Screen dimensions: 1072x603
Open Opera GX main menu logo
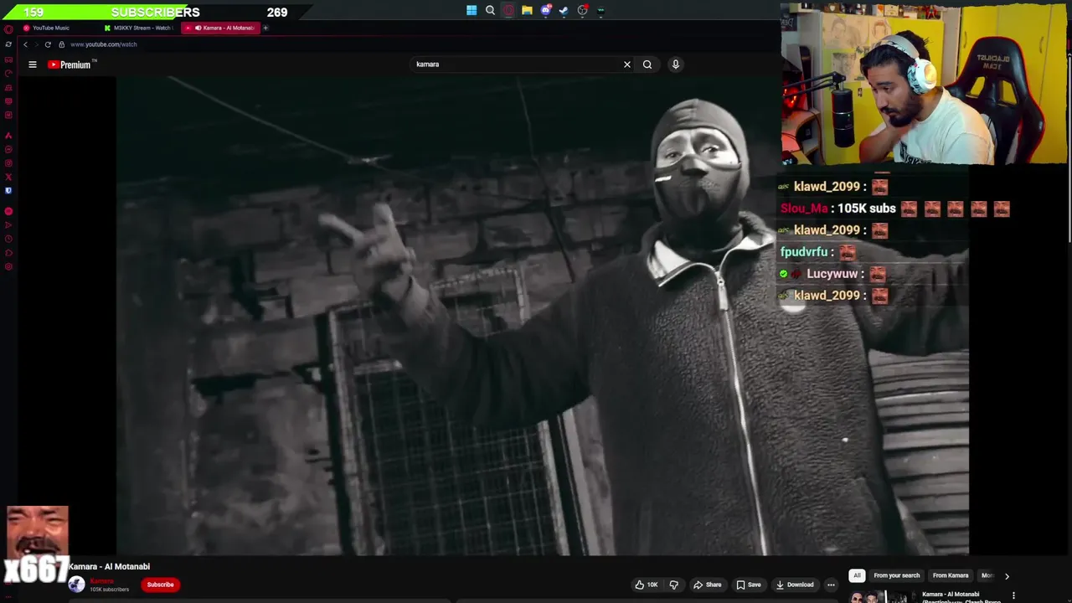[x=8, y=28]
